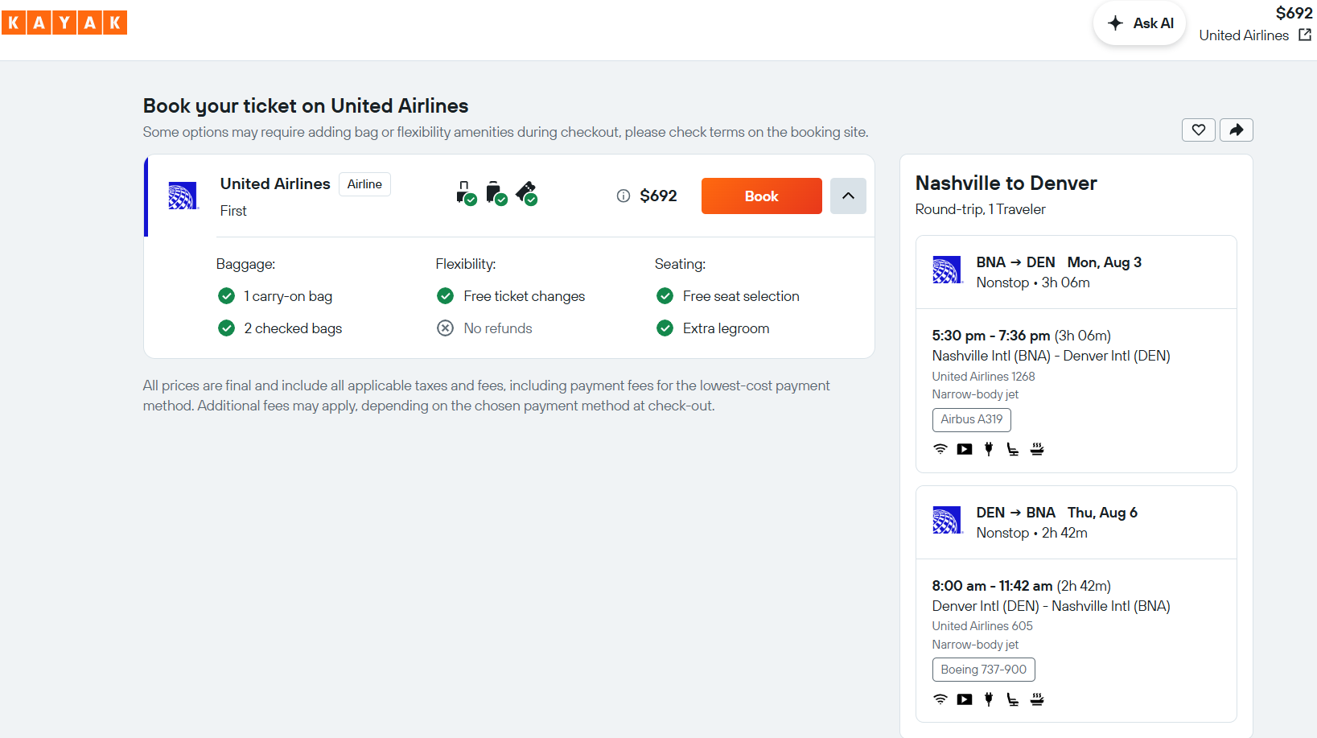Click the power outlet icon on flight 1268

pos(989,449)
